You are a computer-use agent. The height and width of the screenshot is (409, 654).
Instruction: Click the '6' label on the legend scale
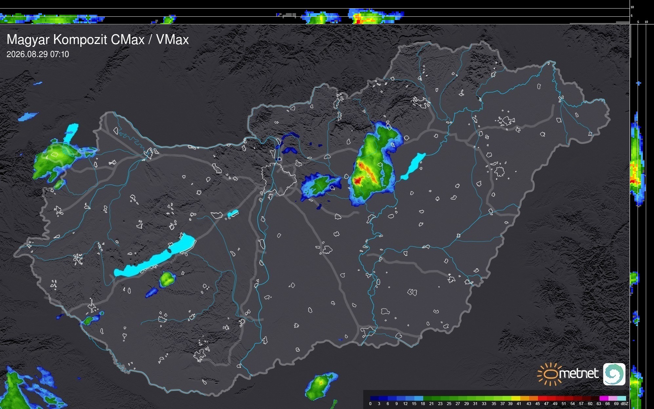(x=388, y=404)
